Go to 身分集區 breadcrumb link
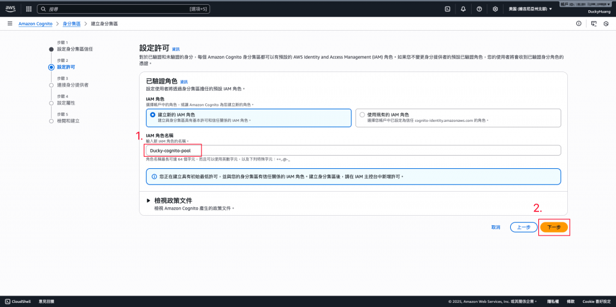The image size is (616, 307). pyautogui.click(x=72, y=24)
